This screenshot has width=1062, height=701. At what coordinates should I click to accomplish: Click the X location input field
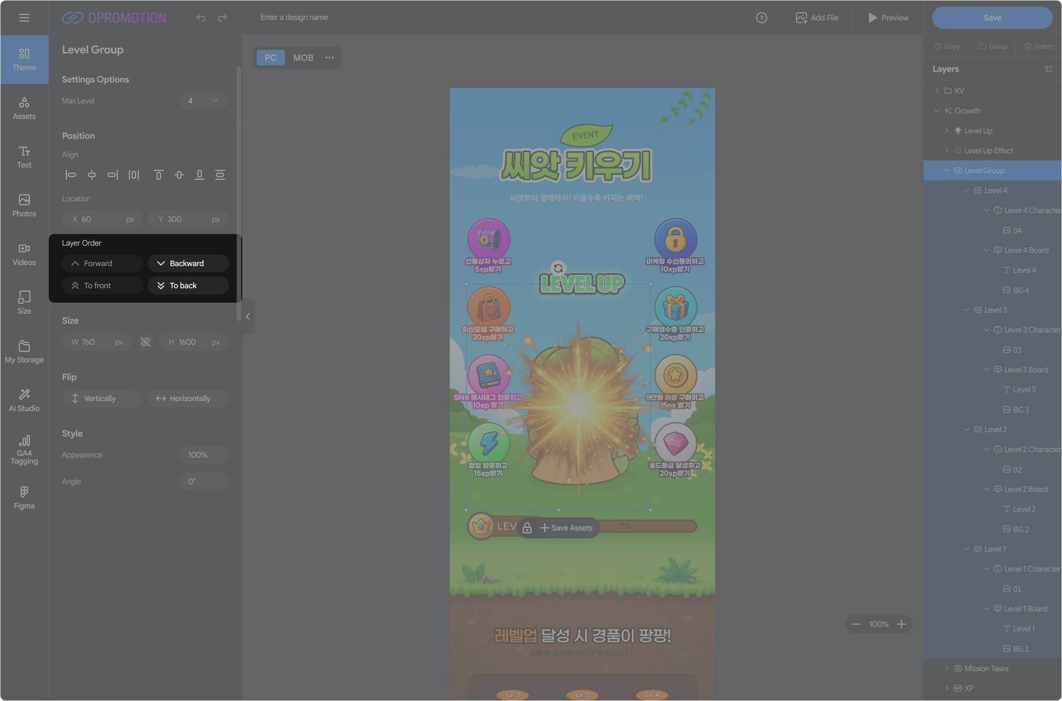(103, 219)
